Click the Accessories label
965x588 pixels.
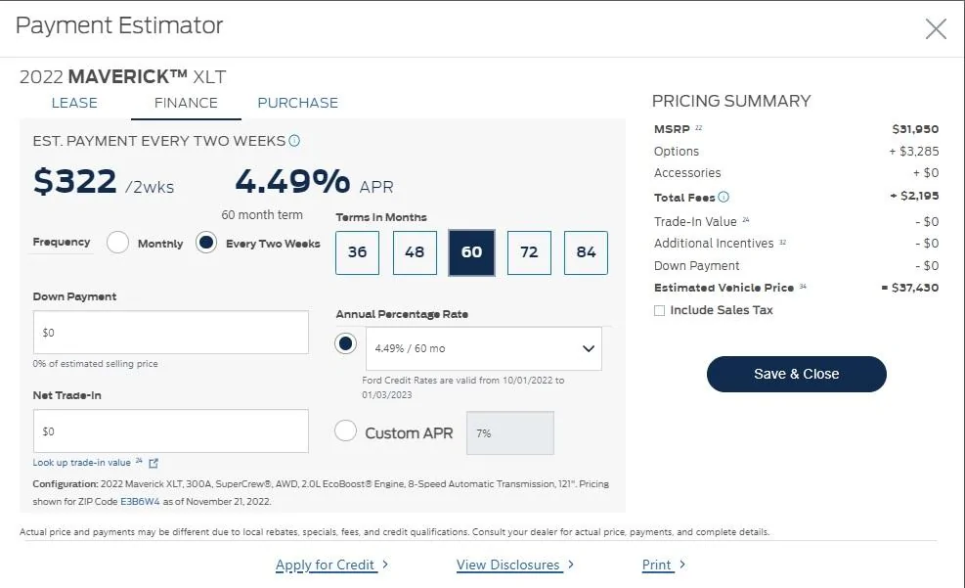(687, 173)
